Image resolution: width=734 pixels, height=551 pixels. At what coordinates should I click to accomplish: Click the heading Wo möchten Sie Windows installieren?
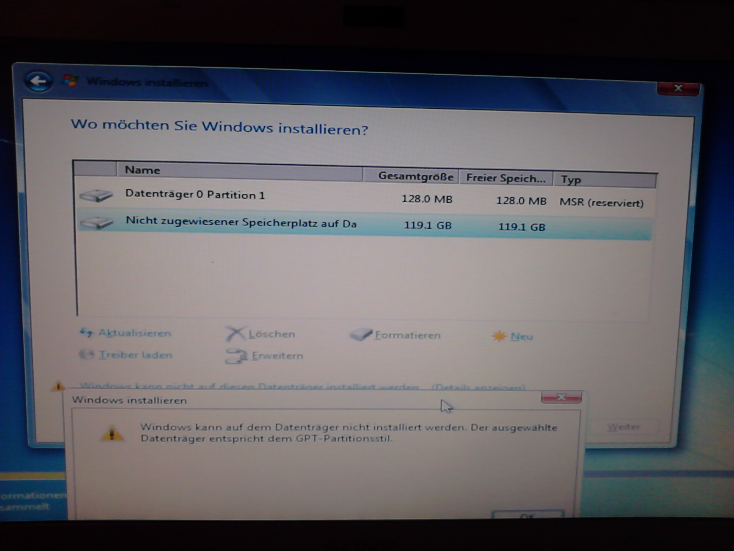point(219,127)
